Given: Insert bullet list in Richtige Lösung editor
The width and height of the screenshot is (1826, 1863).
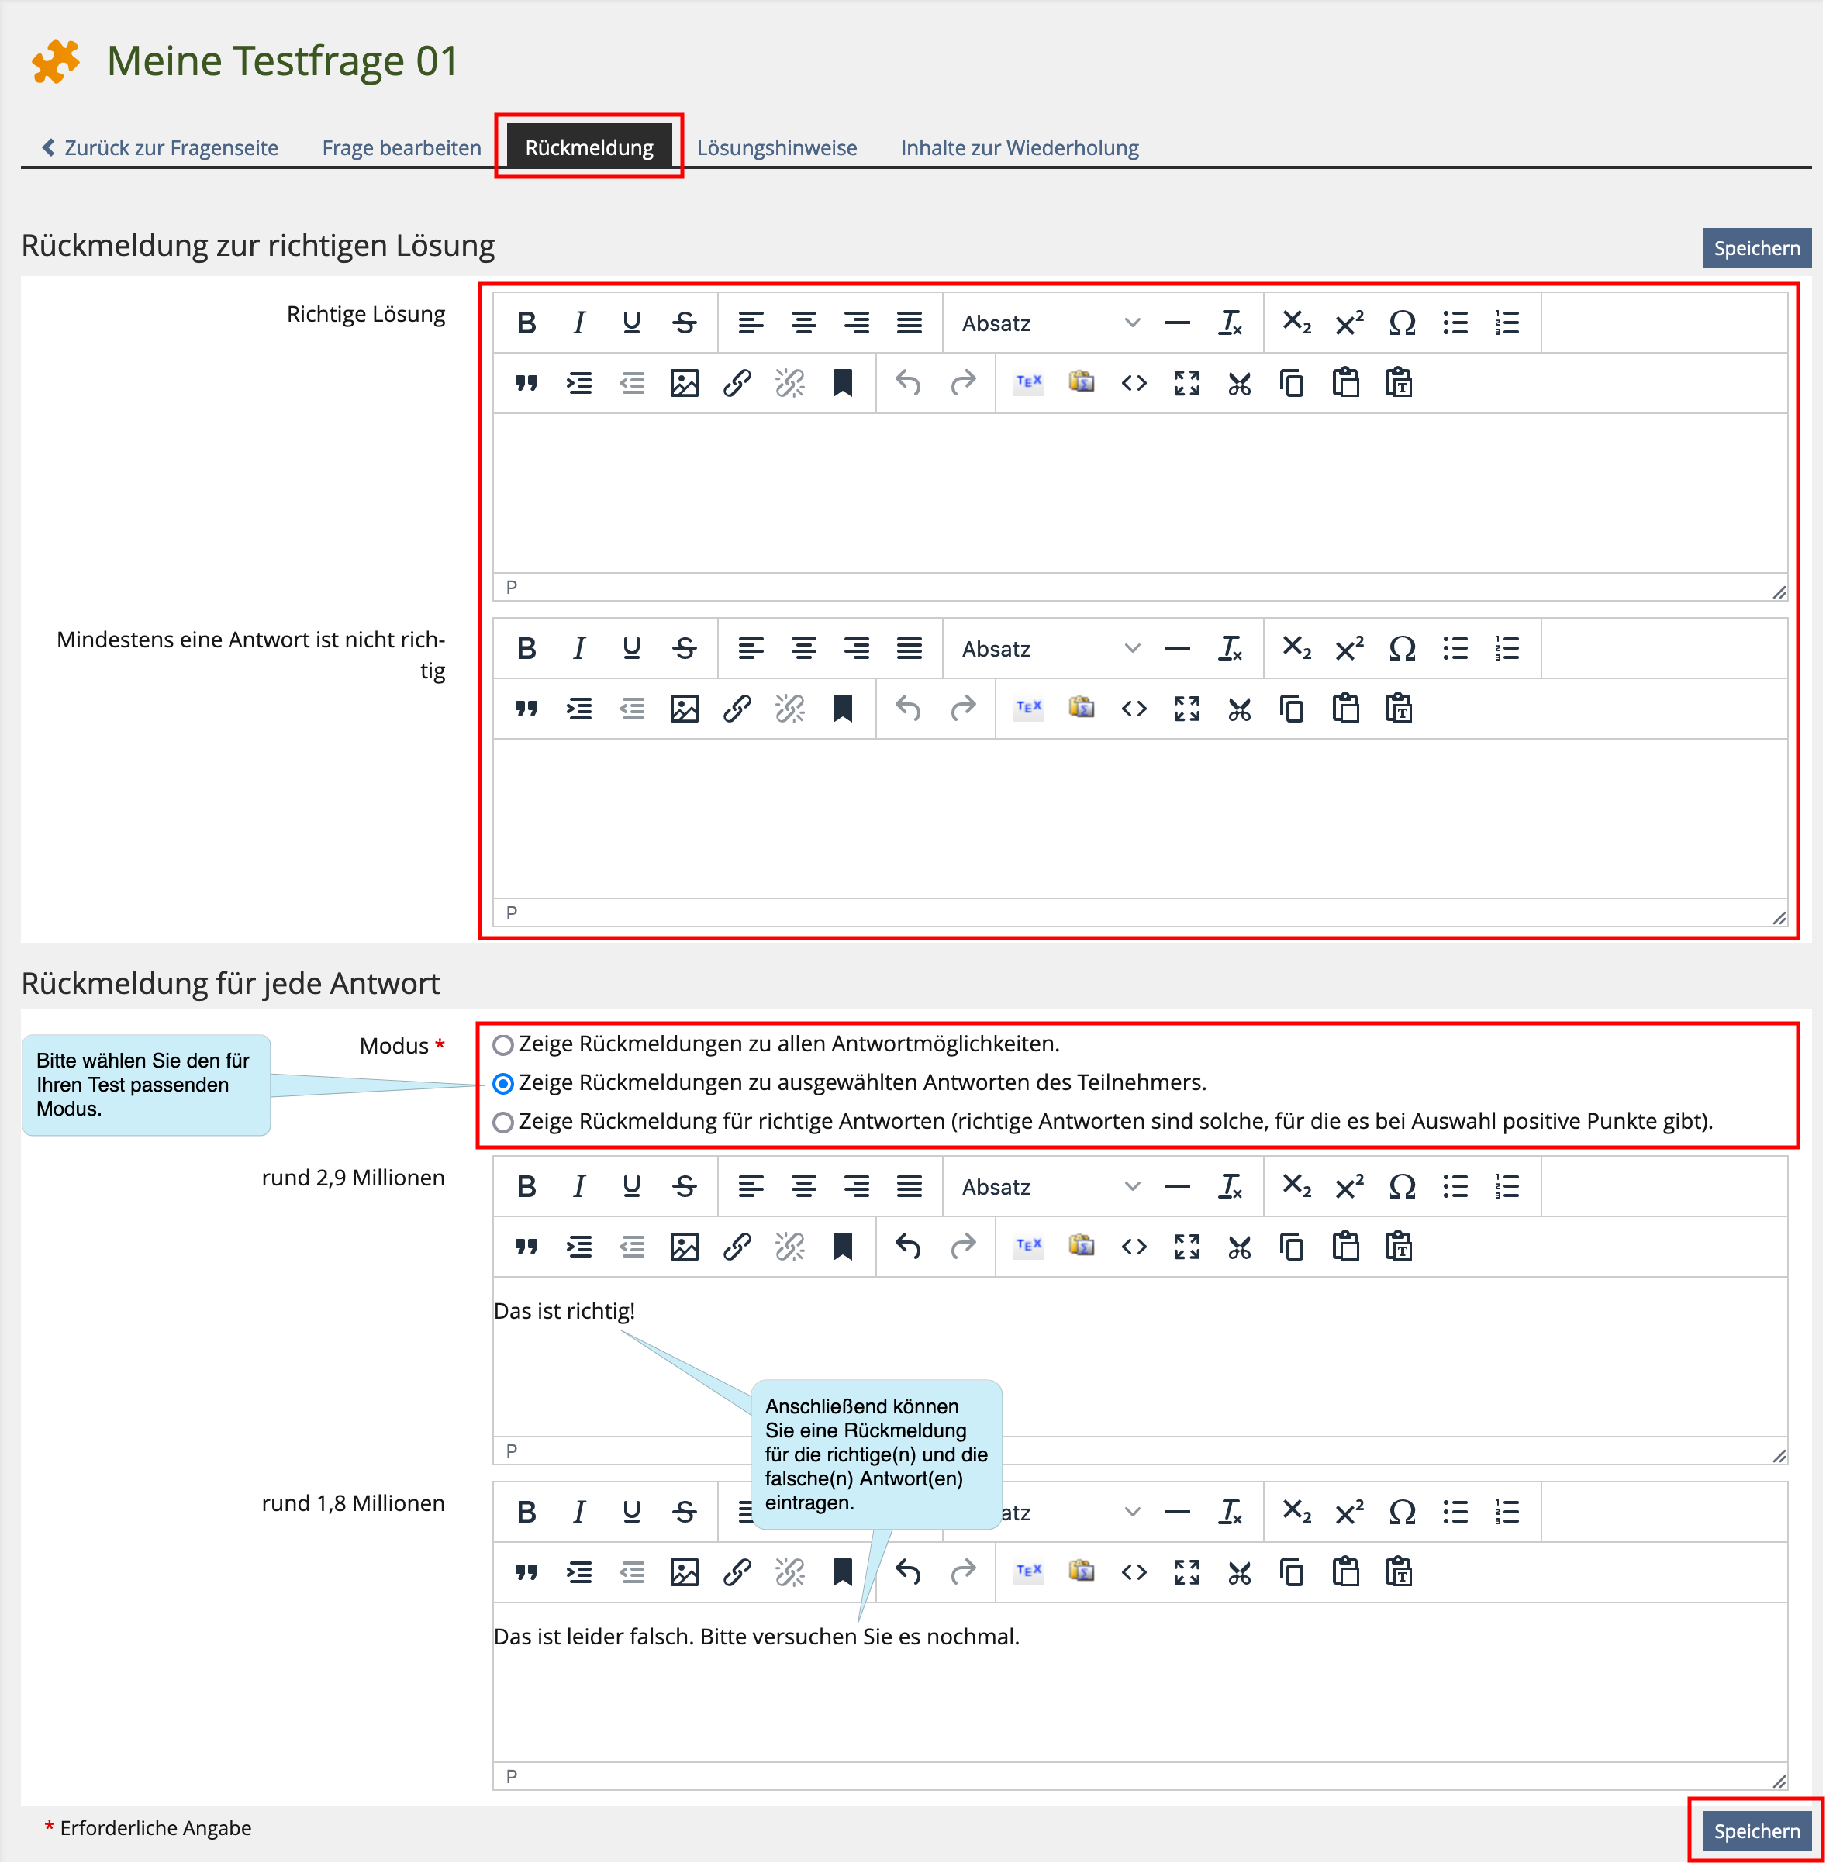Looking at the screenshot, I should pos(1455,323).
